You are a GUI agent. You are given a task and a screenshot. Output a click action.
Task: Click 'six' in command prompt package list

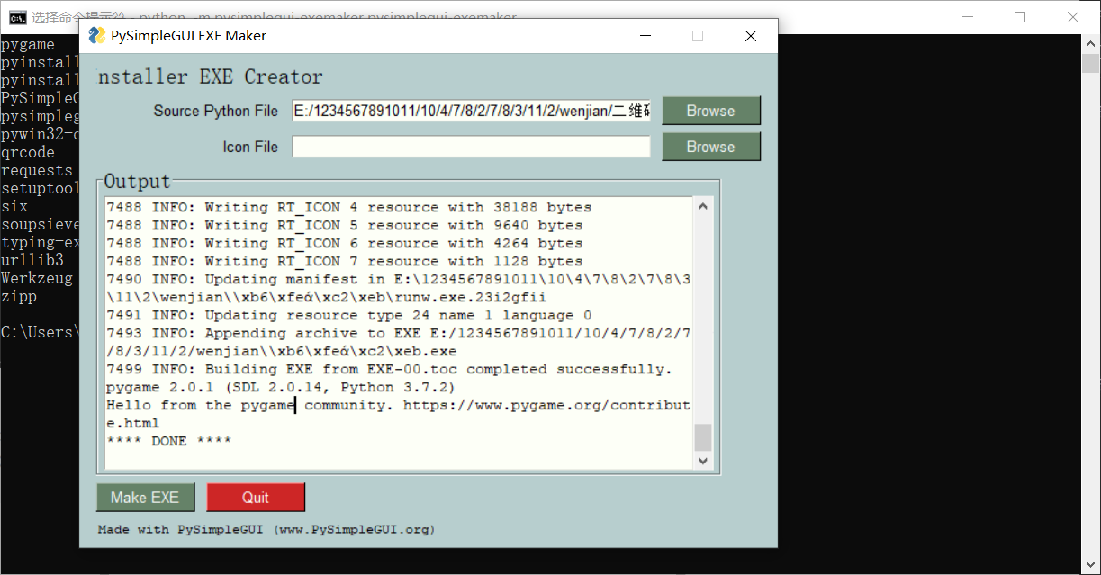(14, 206)
